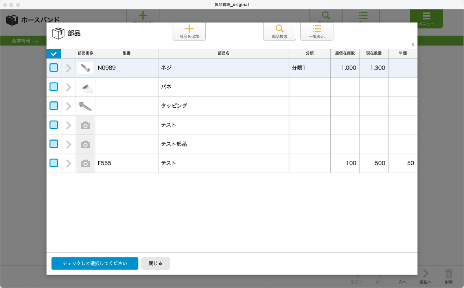Click the ネジ screw thumbnail image
Screen dimensions: 464x288
(85, 68)
